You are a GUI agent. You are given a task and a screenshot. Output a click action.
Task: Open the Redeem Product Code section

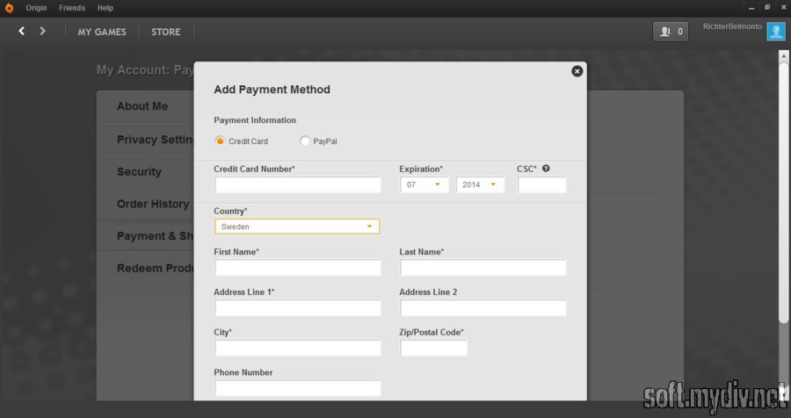[145, 269]
